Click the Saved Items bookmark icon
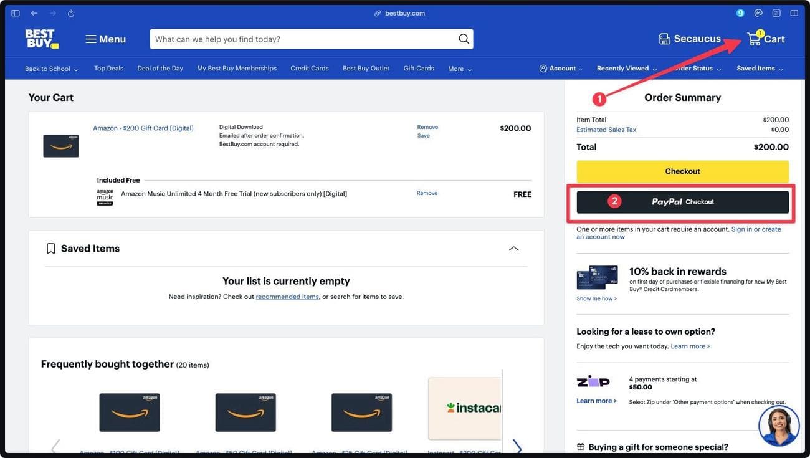 (50, 248)
